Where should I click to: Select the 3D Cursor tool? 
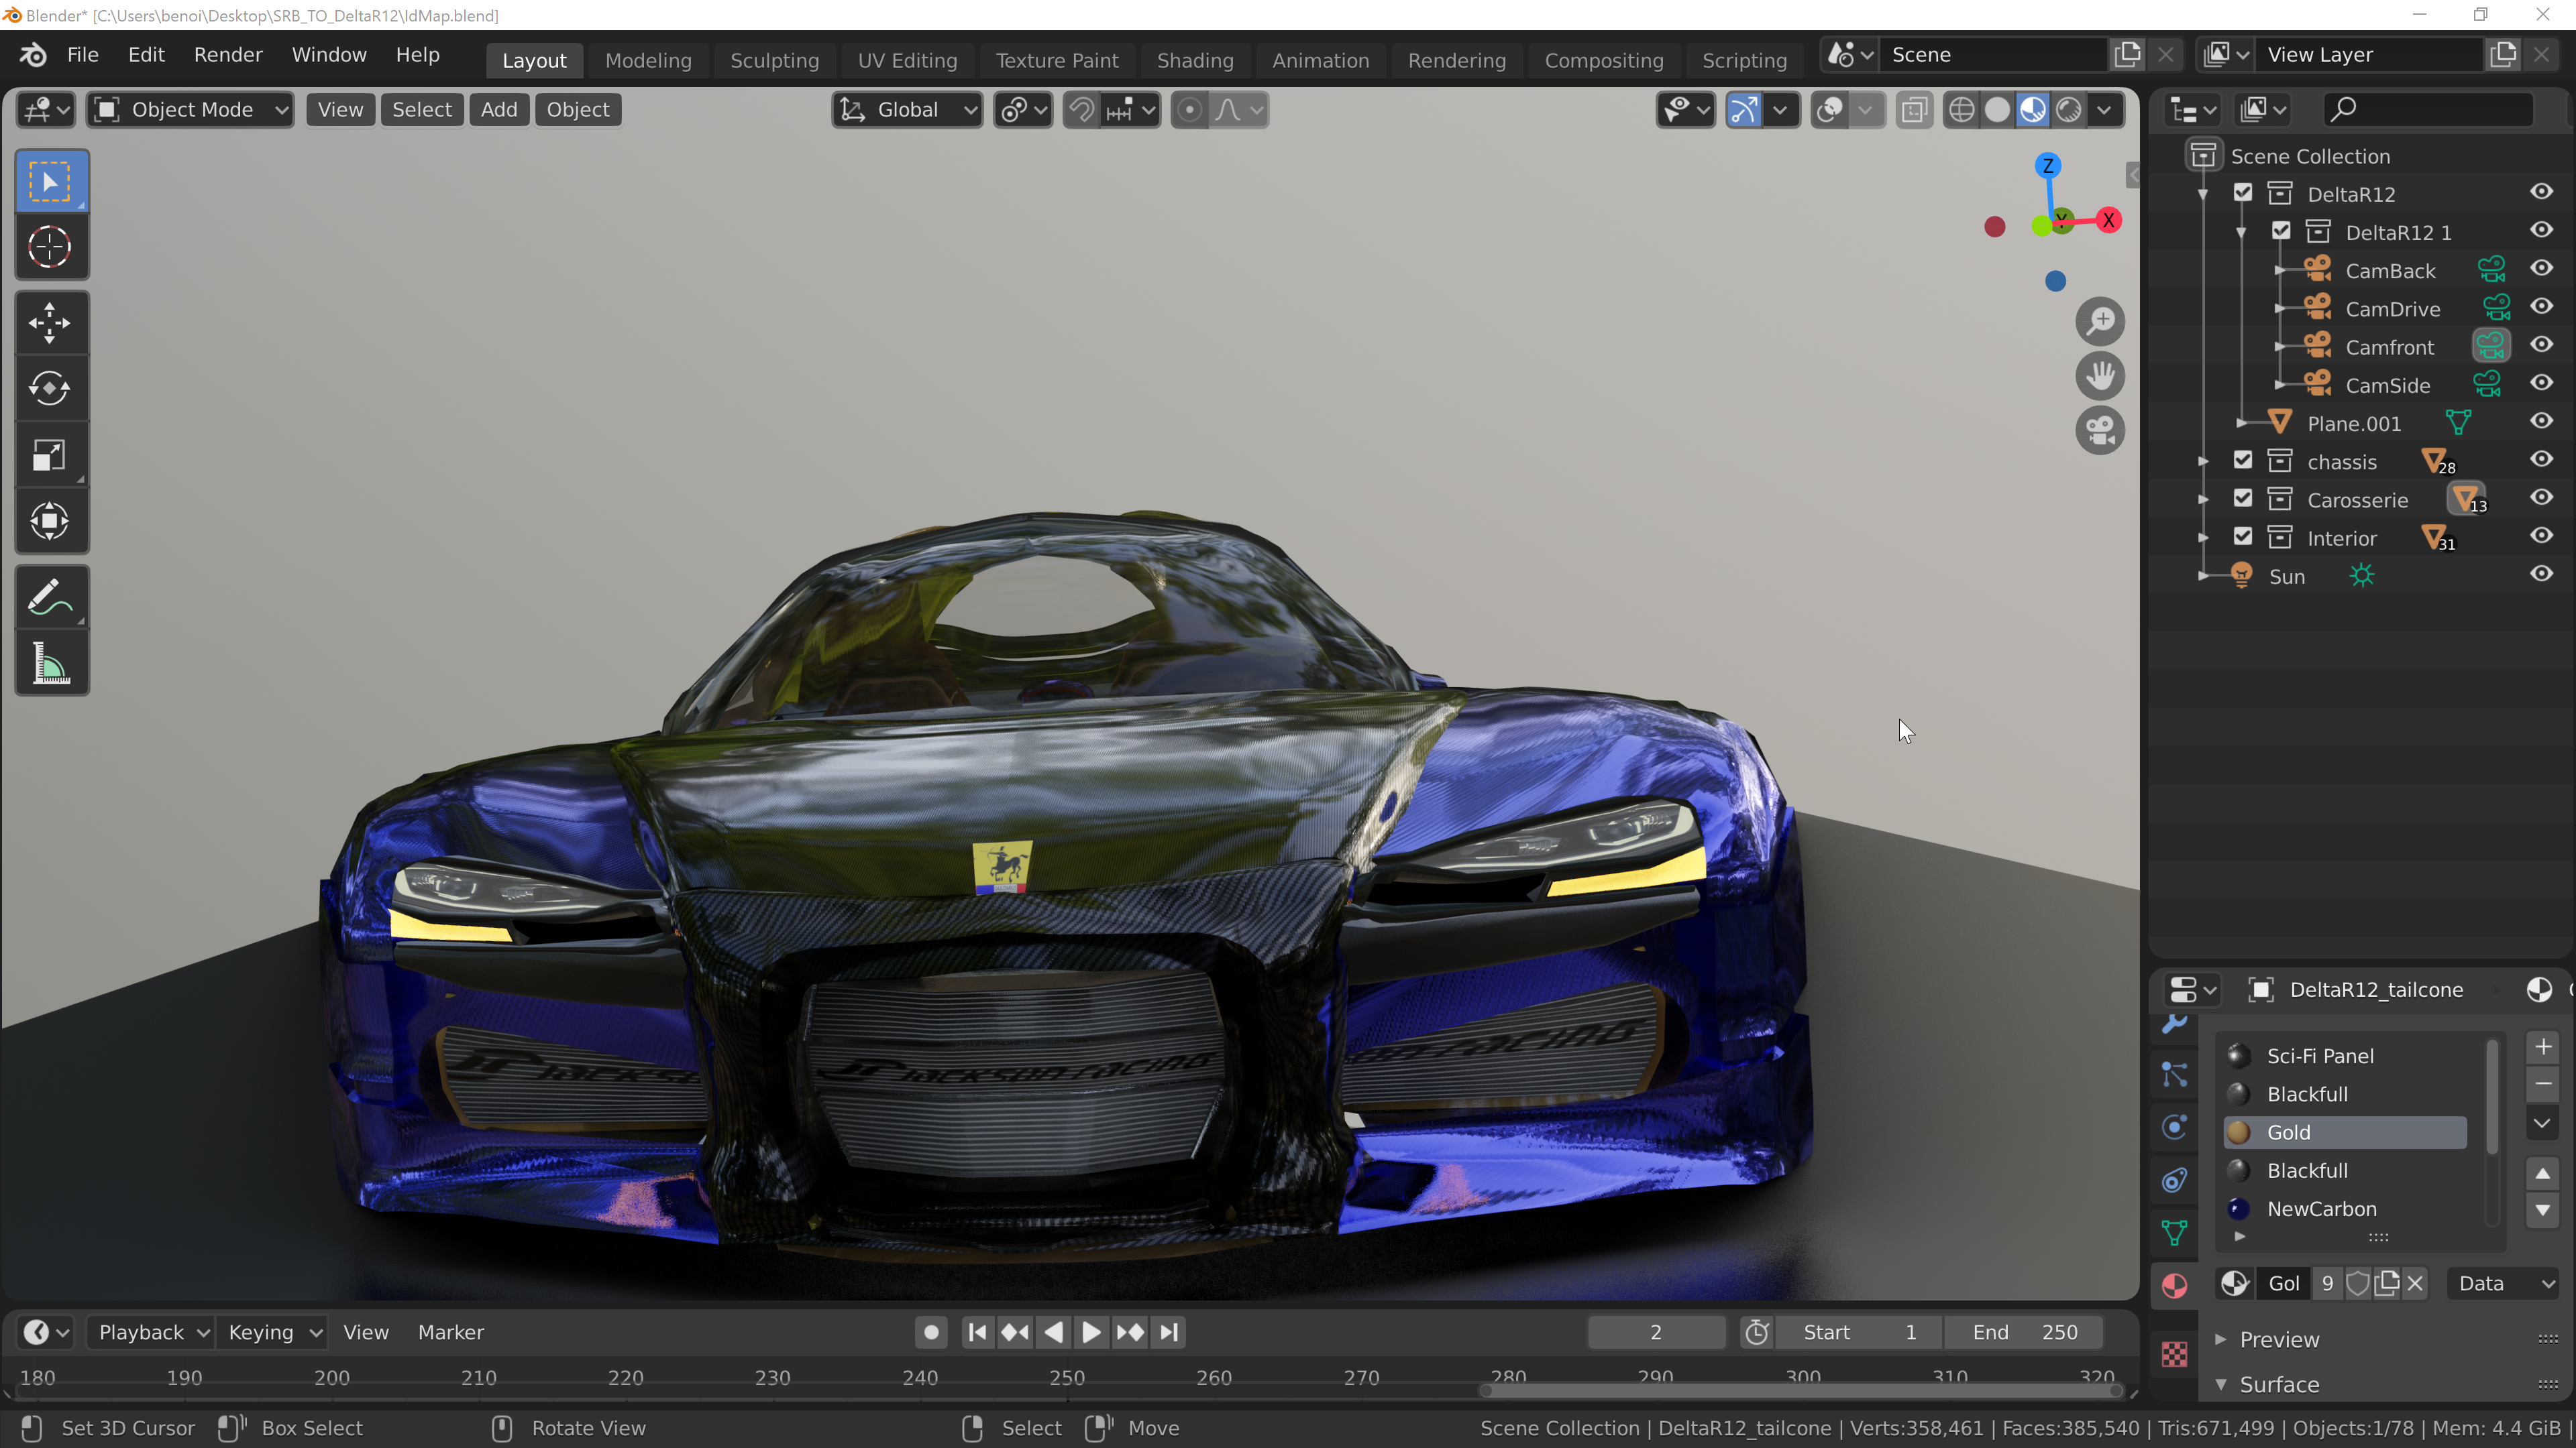pos(51,247)
